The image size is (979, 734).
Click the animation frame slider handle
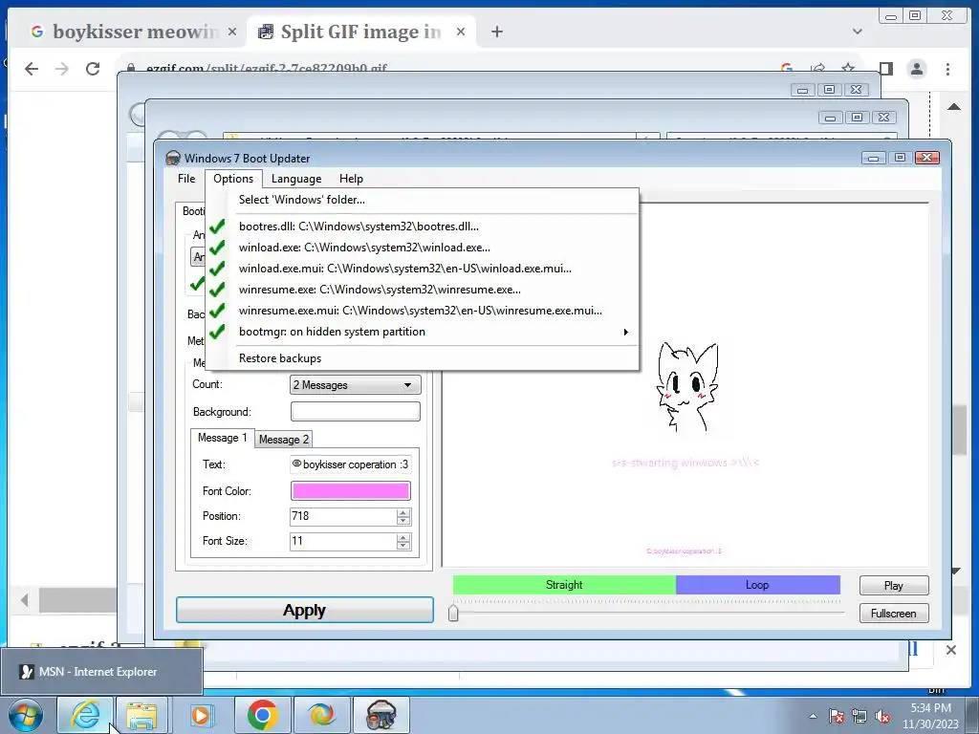pos(453,613)
